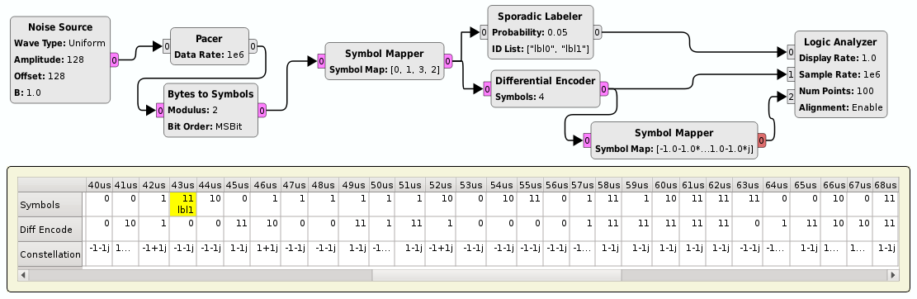Image resolution: width=917 pixels, height=299 pixels.
Task: Select the Symbols row header
Action: click(50, 205)
